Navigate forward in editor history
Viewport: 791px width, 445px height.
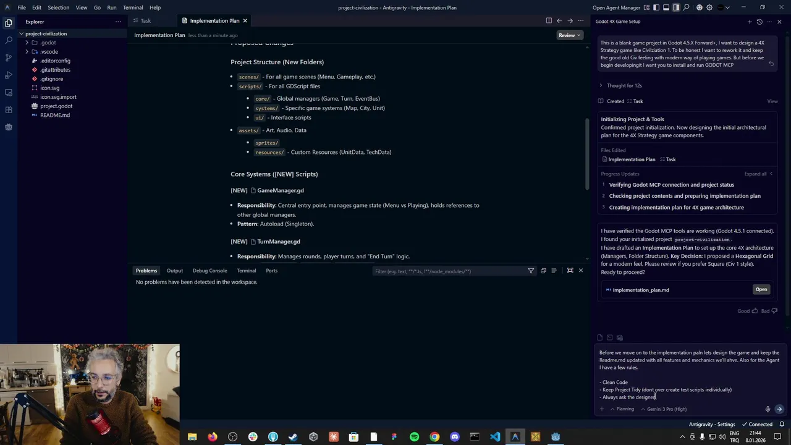[x=570, y=20]
